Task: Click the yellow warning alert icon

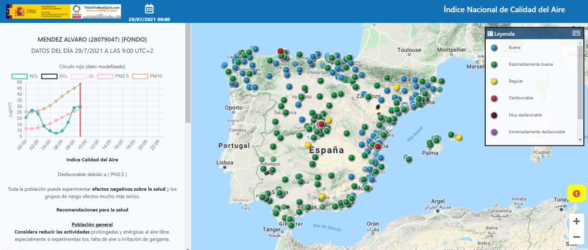Action: (x=576, y=193)
